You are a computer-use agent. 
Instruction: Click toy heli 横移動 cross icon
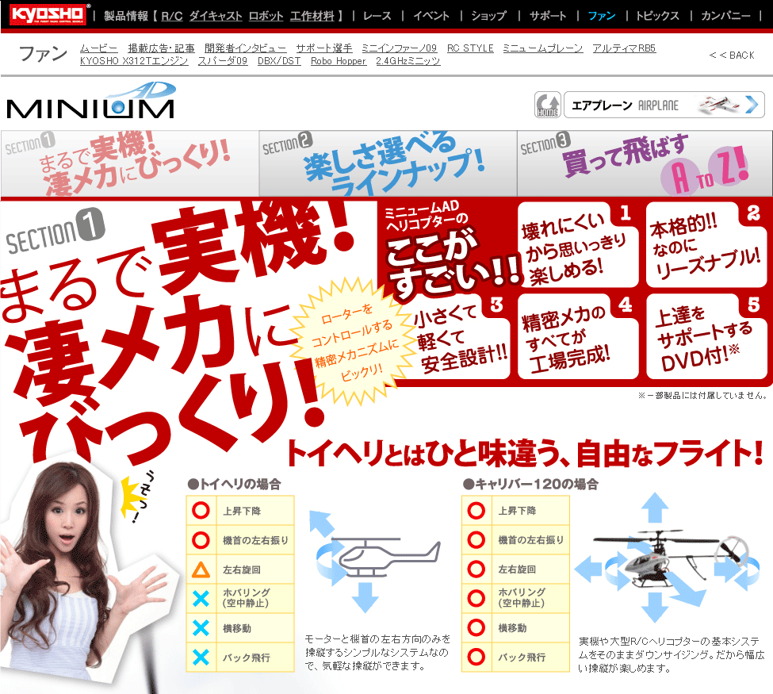click(201, 628)
